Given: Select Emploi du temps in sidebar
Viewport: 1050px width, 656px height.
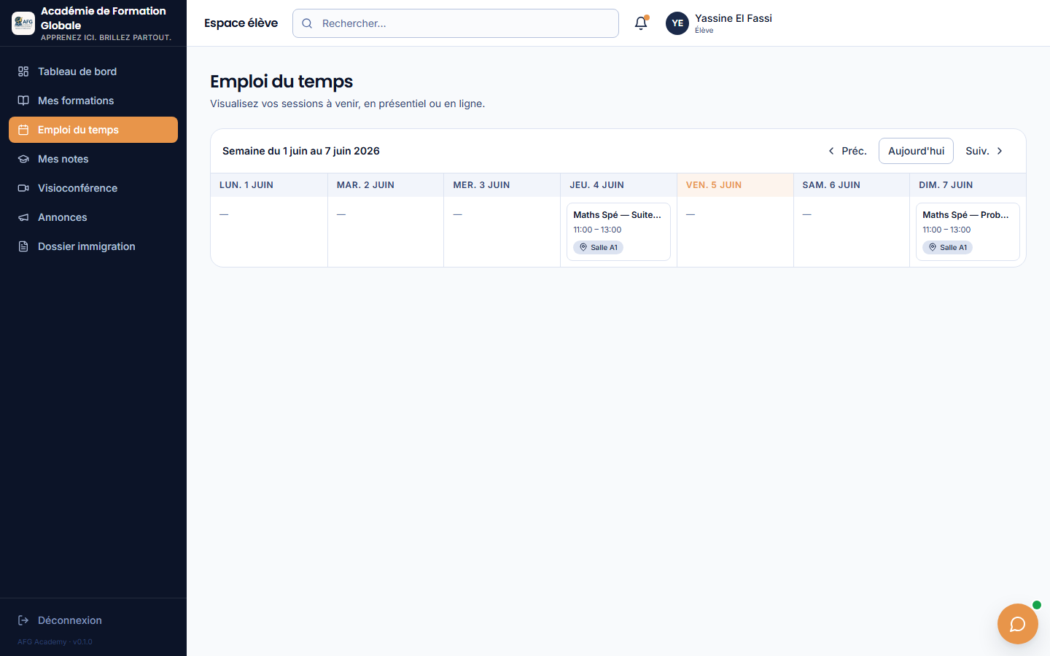Looking at the screenshot, I should tap(93, 130).
